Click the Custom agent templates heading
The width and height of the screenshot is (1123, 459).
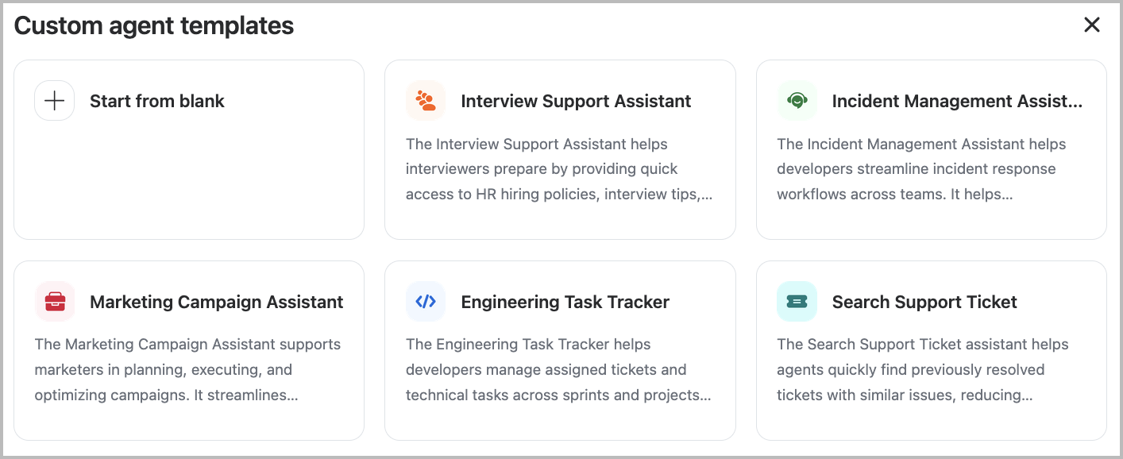pyautogui.click(x=154, y=25)
